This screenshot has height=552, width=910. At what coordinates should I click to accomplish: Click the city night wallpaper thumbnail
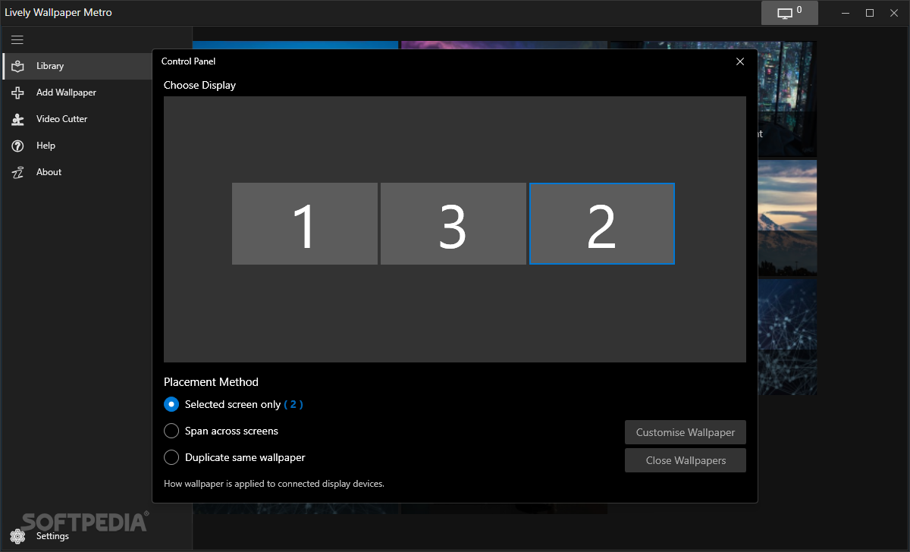click(787, 99)
